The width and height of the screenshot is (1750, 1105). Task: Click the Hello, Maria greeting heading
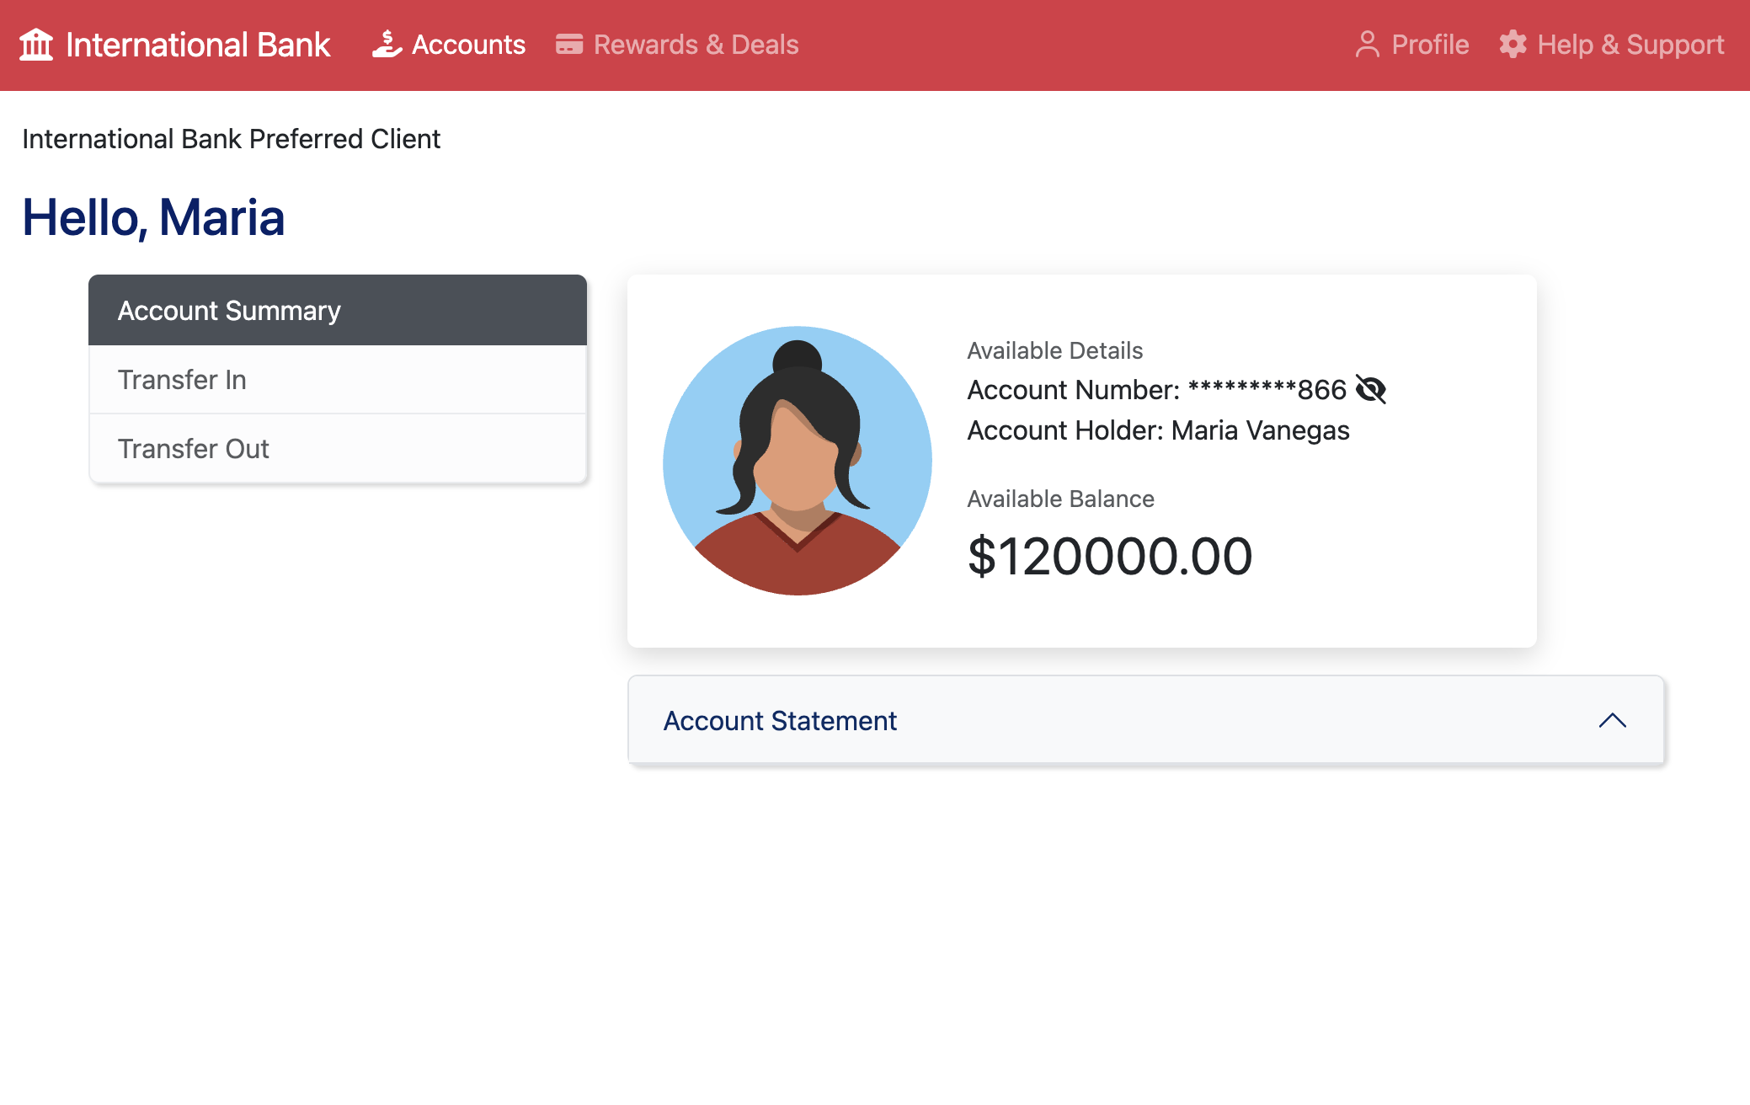[x=154, y=217]
